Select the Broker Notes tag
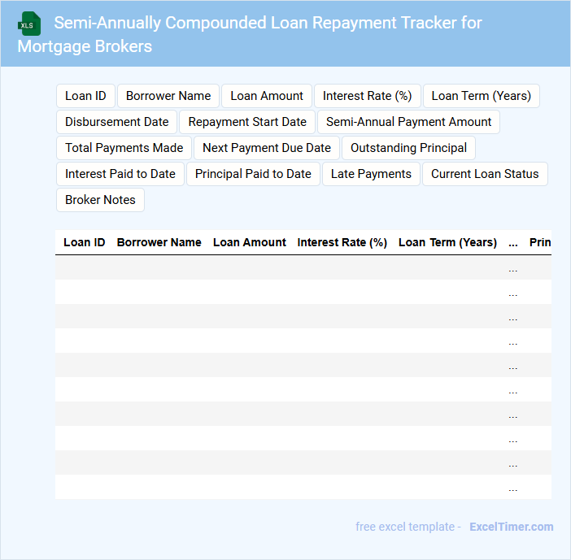571x560 pixels. click(100, 200)
